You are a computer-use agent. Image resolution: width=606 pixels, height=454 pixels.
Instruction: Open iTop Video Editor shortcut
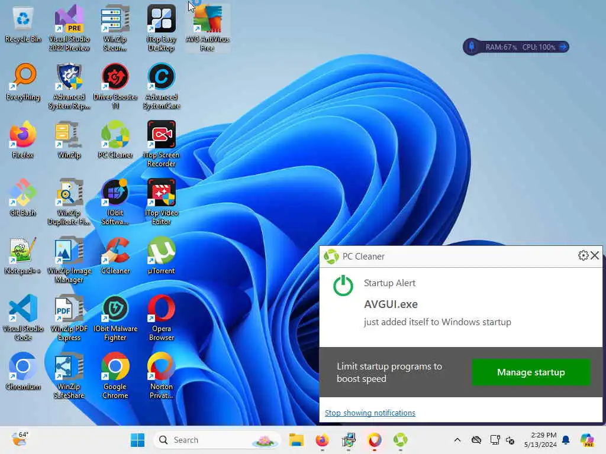(x=161, y=202)
